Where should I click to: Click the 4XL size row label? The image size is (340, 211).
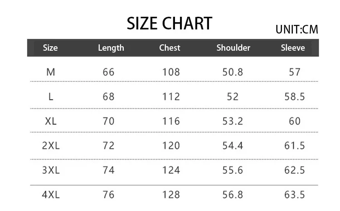click(50, 195)
